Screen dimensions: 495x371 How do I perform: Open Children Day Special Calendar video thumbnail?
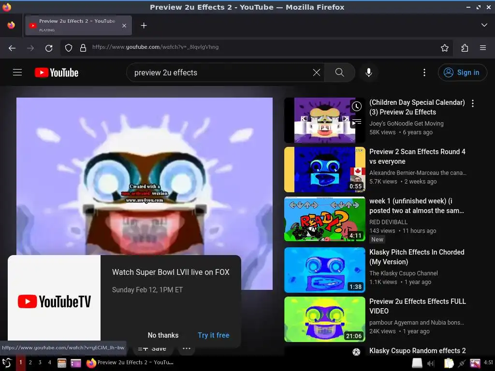click(x=324, y=120)
